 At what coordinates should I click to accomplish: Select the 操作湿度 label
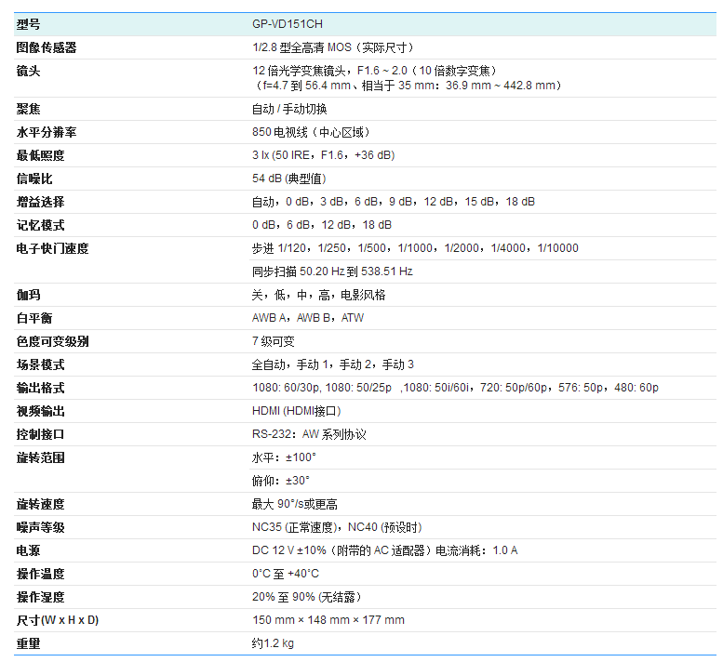(40, 598)
